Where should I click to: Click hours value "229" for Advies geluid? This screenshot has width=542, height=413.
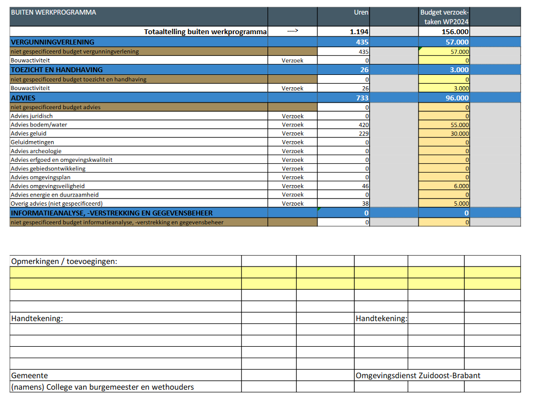[x=364, y=134]
